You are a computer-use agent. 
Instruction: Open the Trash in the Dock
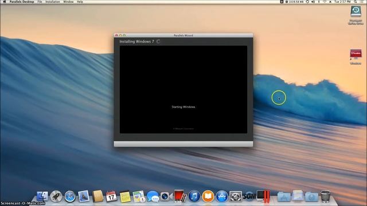325,196
